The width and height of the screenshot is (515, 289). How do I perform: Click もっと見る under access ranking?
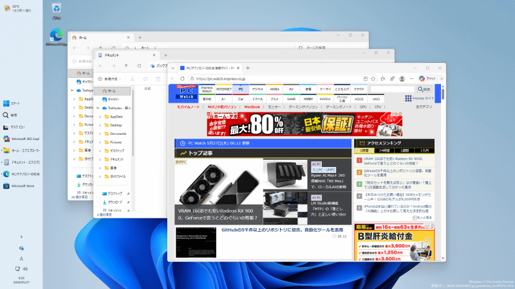[422, 218]
